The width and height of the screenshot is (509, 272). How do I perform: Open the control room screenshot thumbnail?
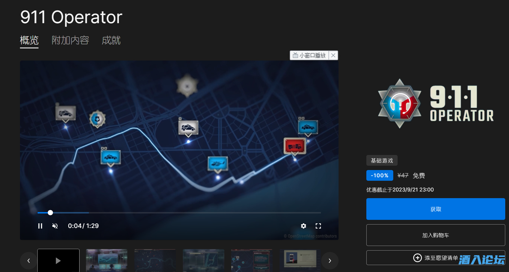(x=106, y=260)
